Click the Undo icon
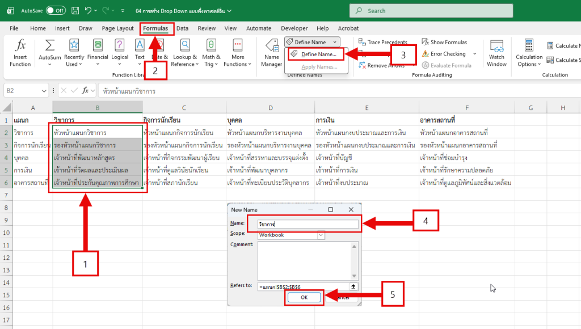This screenshot has width=581, height=329. point(88,11)
